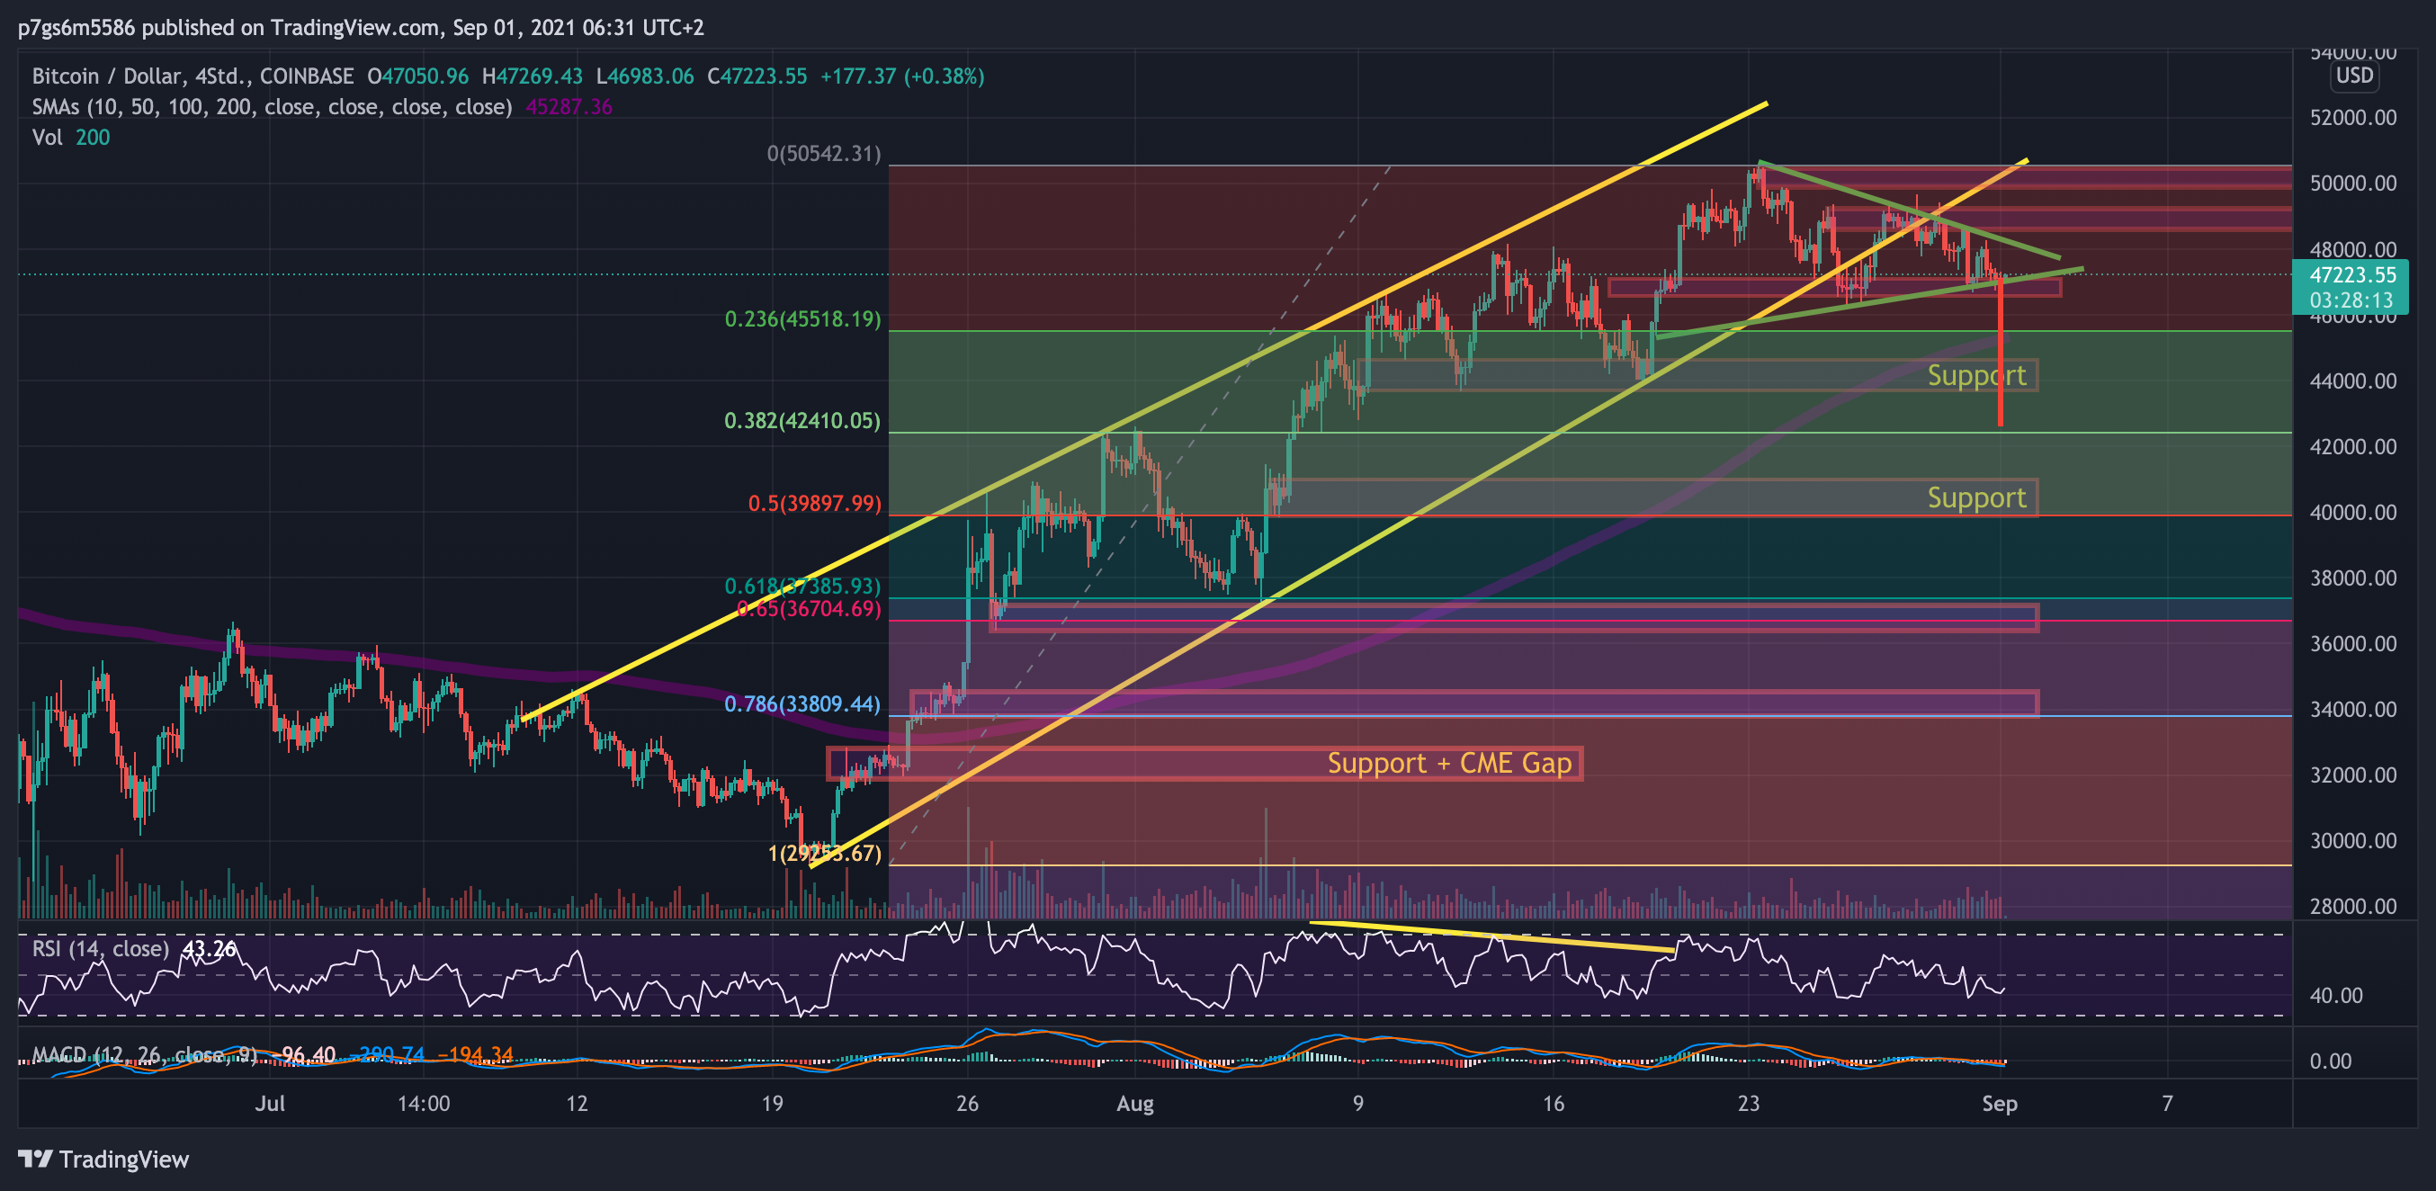The width and height of the screenshot is (2436, 1191).
Task: Click the TradingView logo icon
Action: pyautogui.click(x=34, y=1159)
